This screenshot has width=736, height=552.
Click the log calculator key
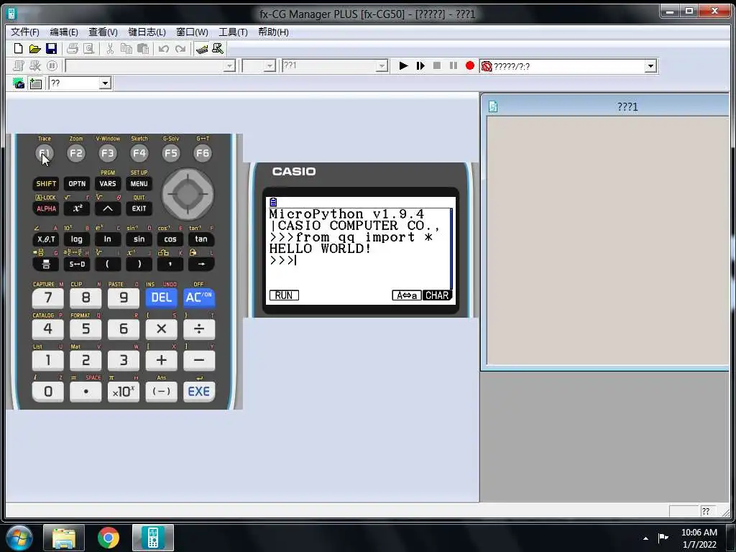point(77,239)
